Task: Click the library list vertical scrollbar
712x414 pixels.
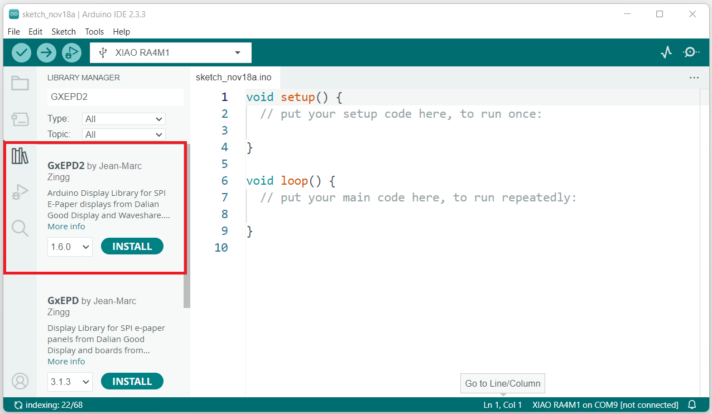Action: [x=187, y=226]
